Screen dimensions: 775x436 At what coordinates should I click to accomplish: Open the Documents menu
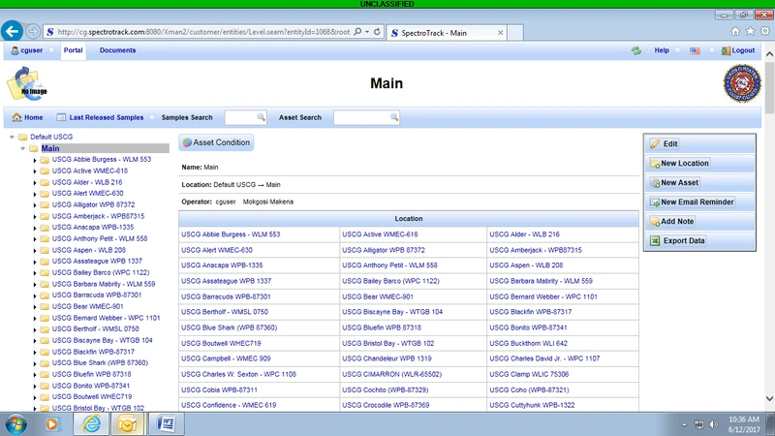(117, 50)
